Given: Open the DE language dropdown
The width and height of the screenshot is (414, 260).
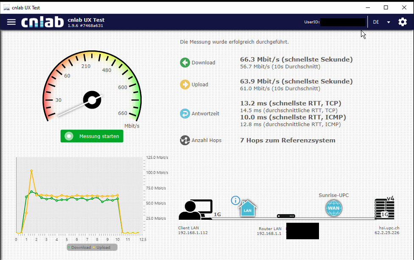Looking at the screenshot, I should click(381, 22).
